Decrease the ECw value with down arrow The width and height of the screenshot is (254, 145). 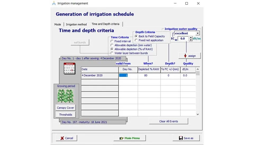[191, 40]
